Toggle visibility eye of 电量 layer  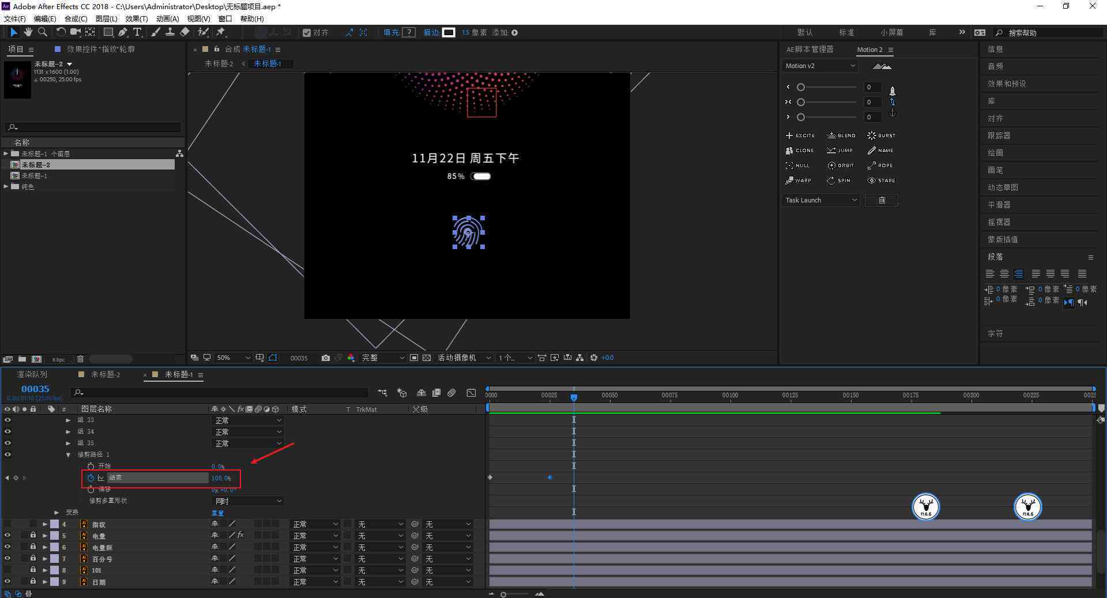pyautogui.click(x=7, y=536)
